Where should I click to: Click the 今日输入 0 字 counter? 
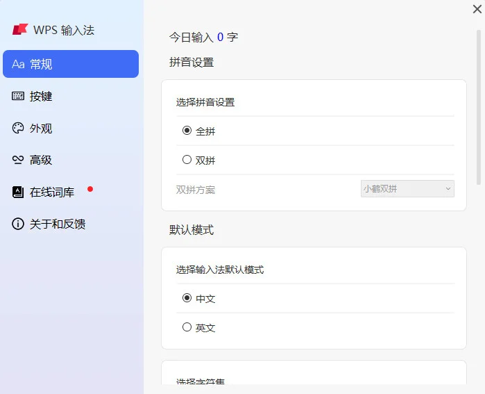tap(203, 37)
